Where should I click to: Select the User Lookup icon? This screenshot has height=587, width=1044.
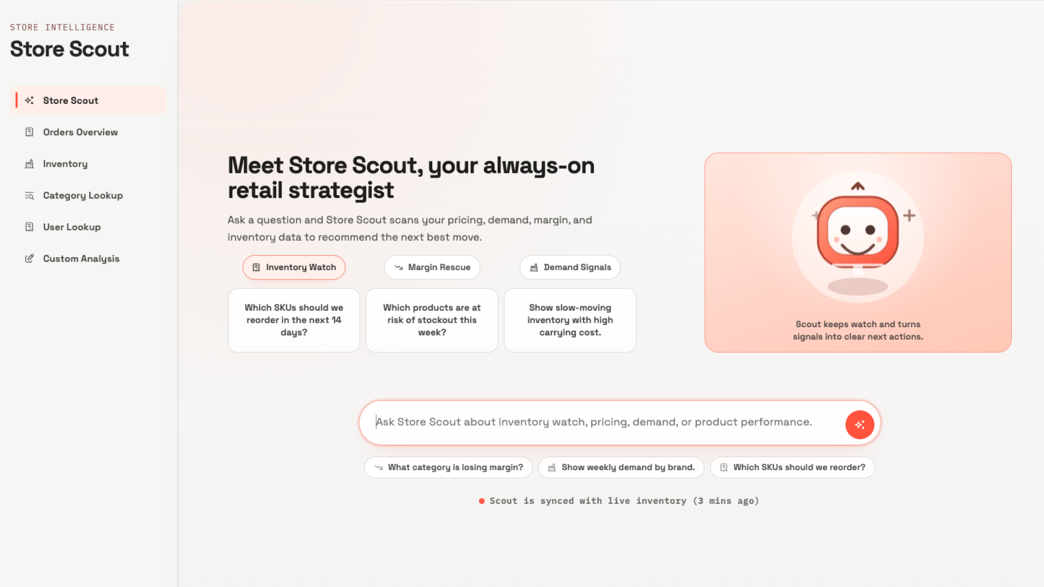(29, 227)
